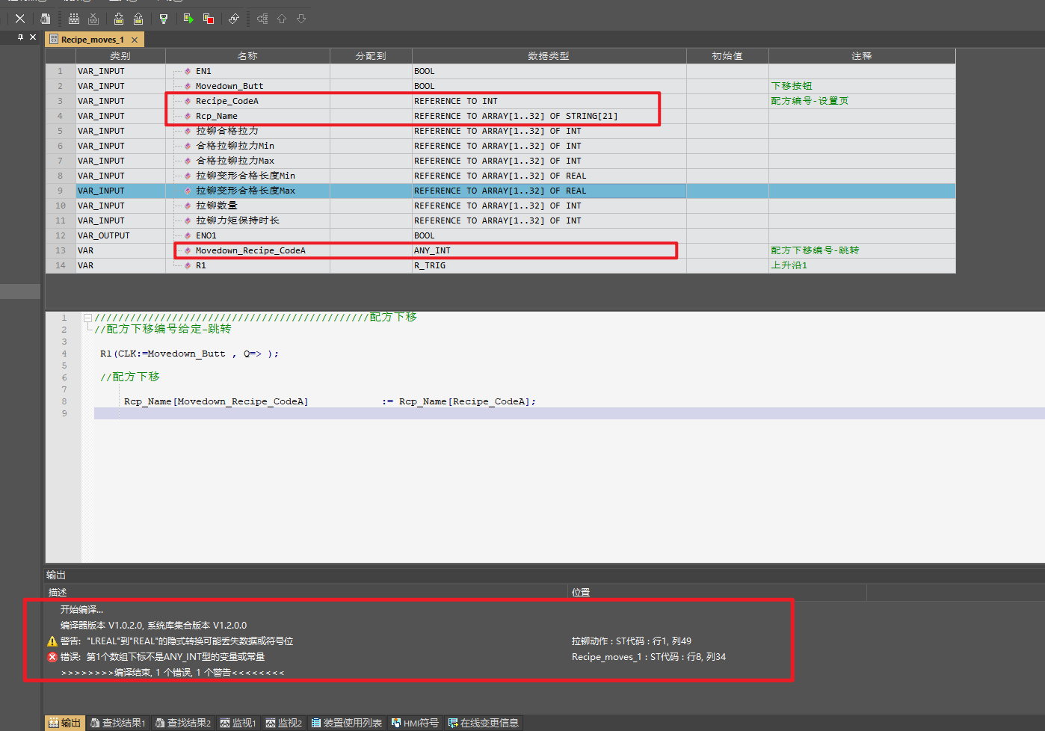
Task: Click the move up arrow toolbar icon
Action: tap(282, 19)
